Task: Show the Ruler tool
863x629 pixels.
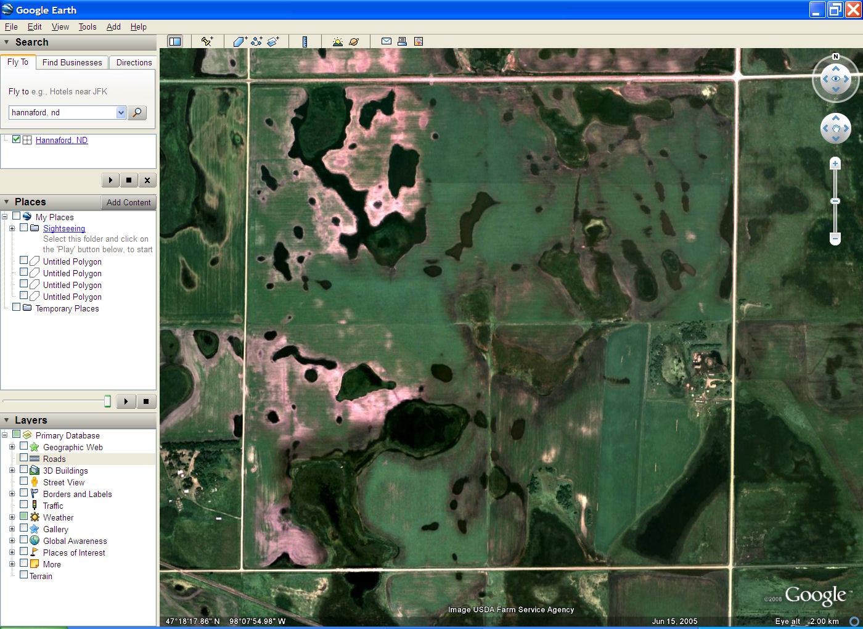Action: [305, 41]
